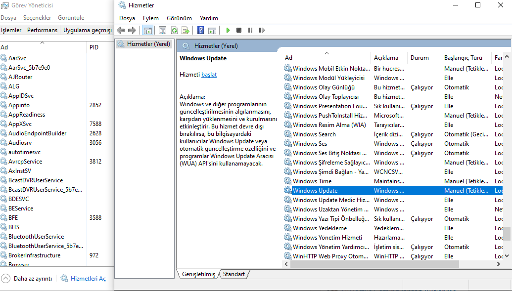512x291 pixels.
Task: Open Seçenekler menu in Görev Yöneticisi
Action: [x=37, y=18]
